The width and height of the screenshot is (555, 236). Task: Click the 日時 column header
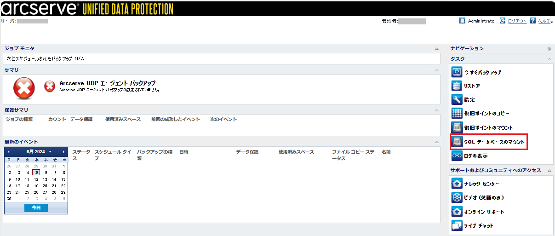click(x=184, y=152)
